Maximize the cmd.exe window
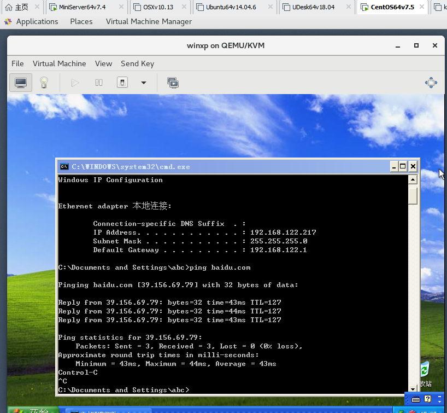The width and height of the screenshot is (447, 413). pos(403,166)
